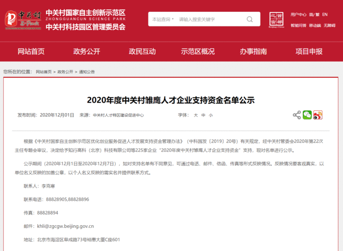This screenshot has height=251, width=343.
Task: Set font size to 中
Action: pyautogui.click(x=203, y=115)
